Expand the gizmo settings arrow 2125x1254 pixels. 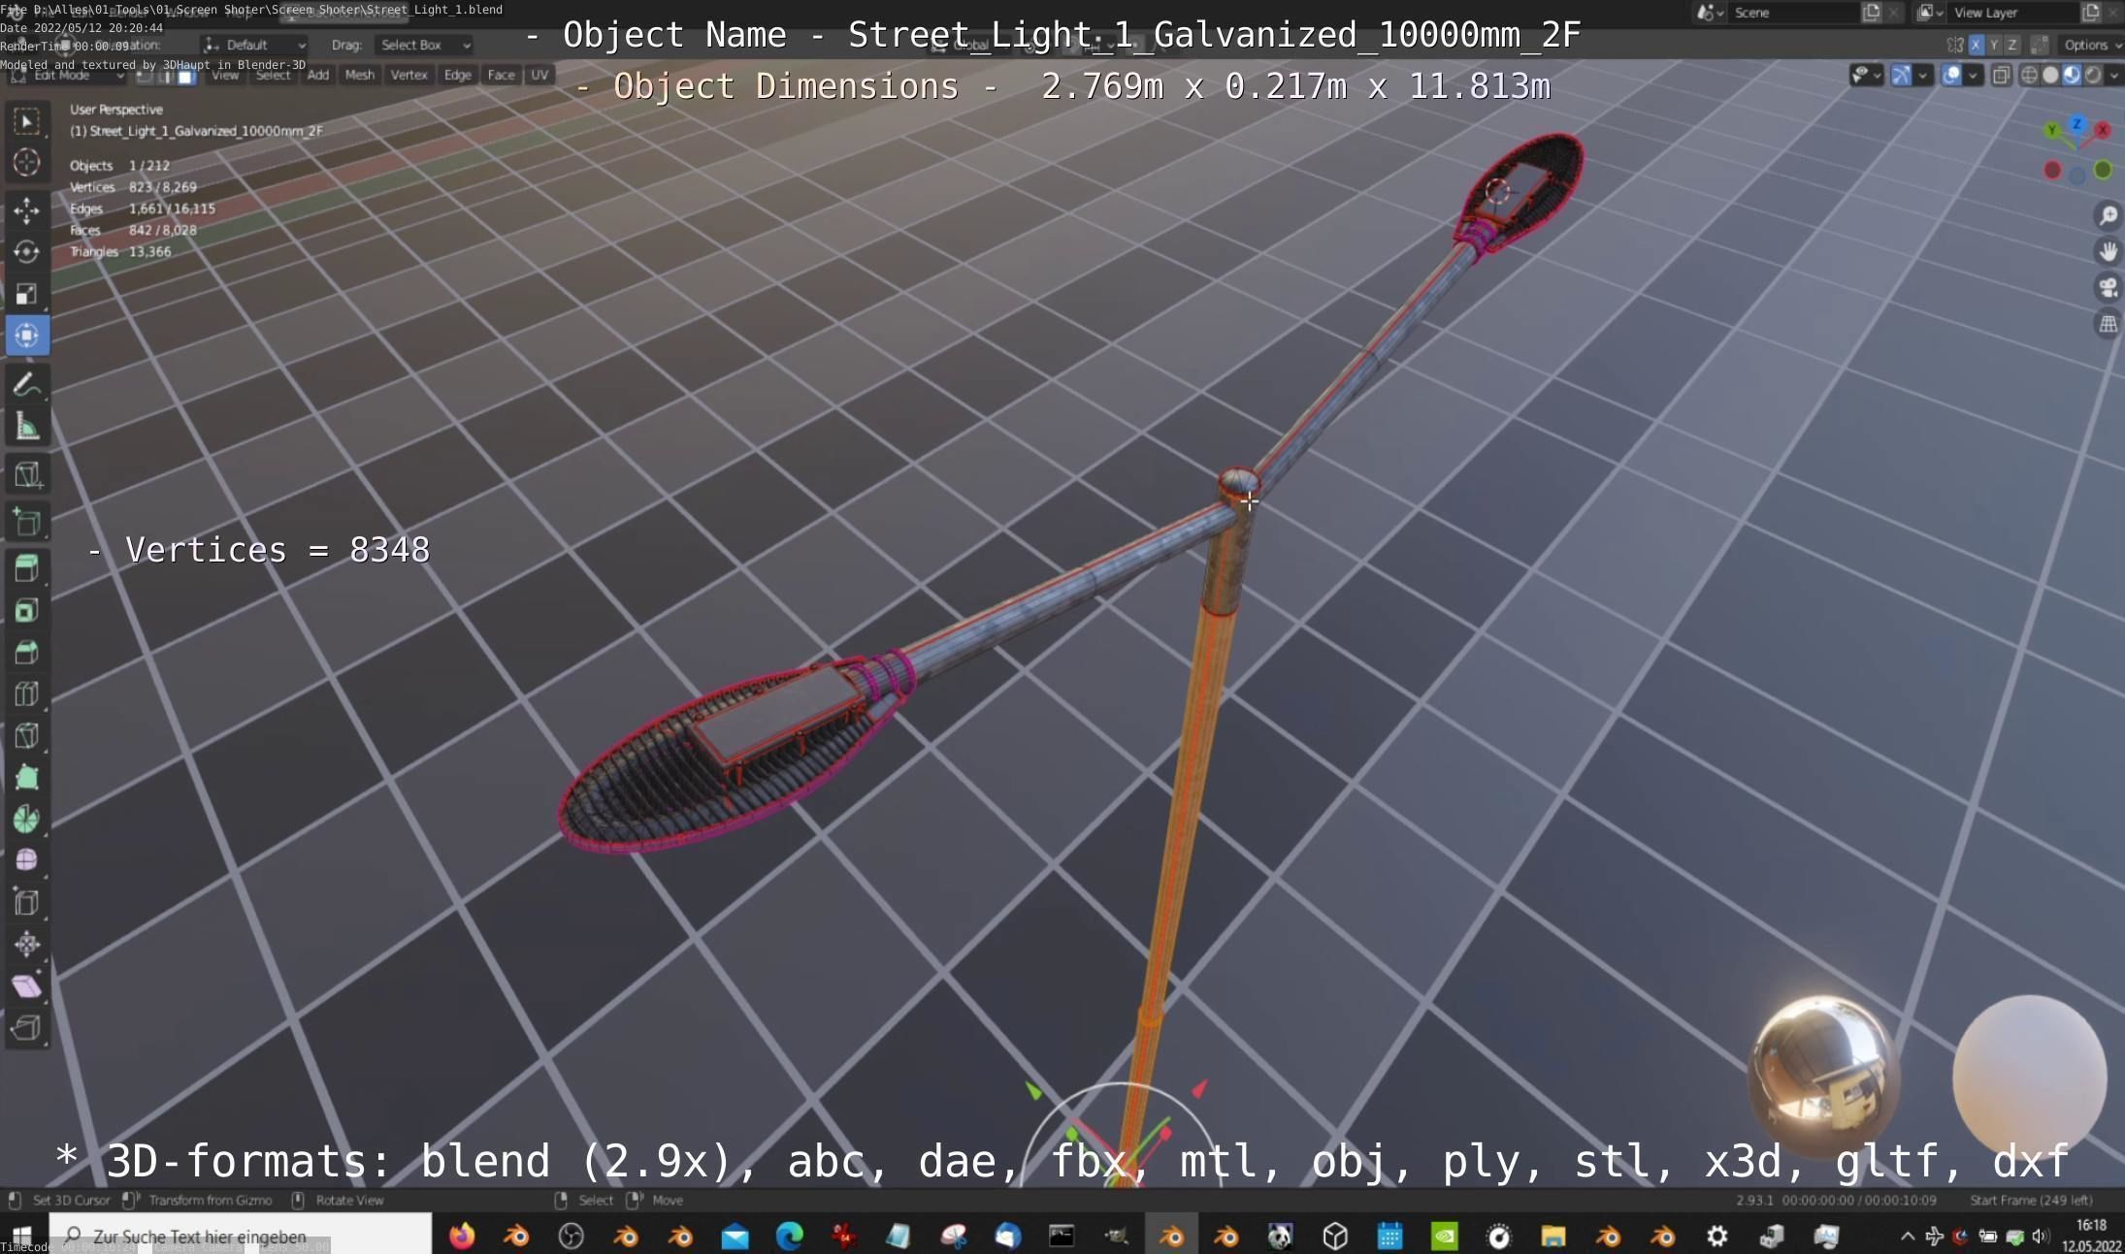pyautogui.click(x=1923, y=75)
